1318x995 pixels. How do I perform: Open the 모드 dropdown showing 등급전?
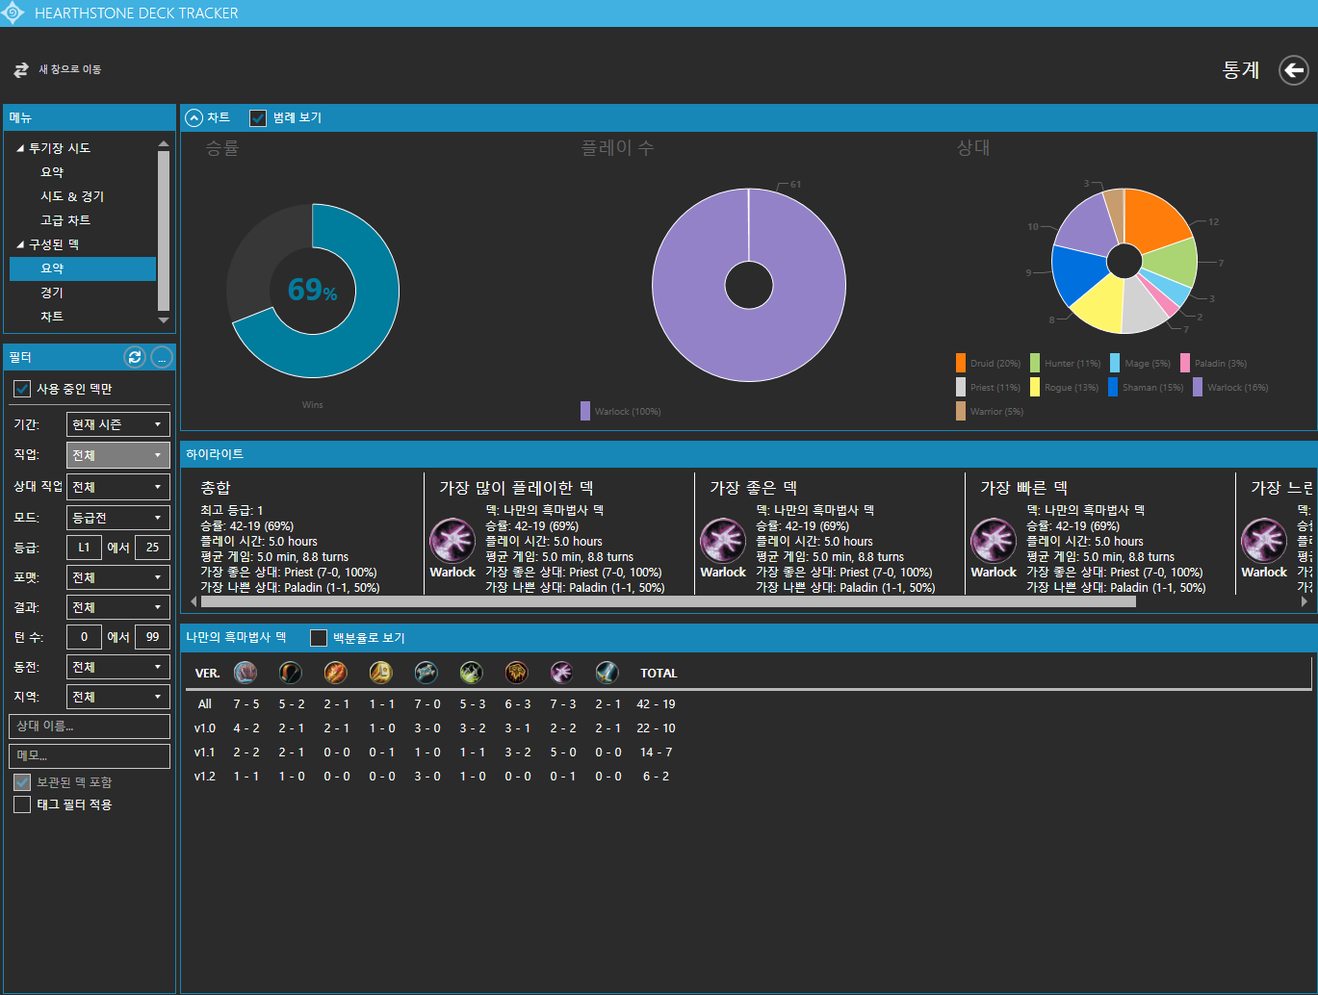tap(118, 518)
